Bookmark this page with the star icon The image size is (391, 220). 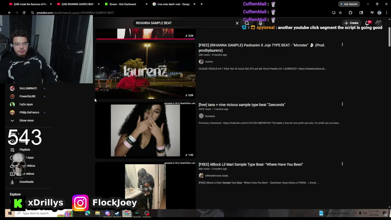tap(340, 13)
